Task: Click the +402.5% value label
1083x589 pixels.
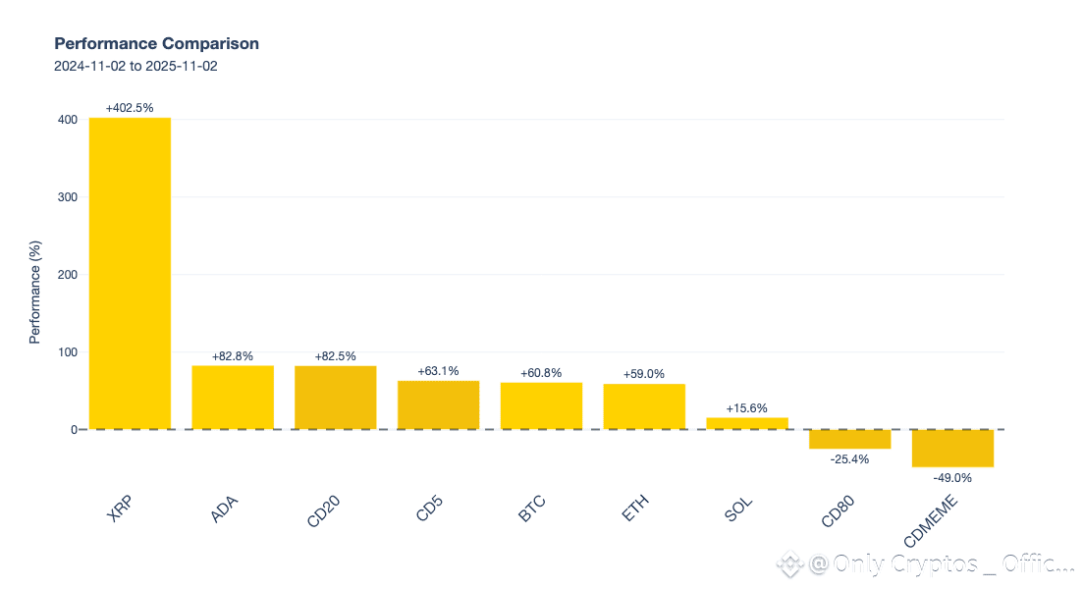Action: [130, 108]
